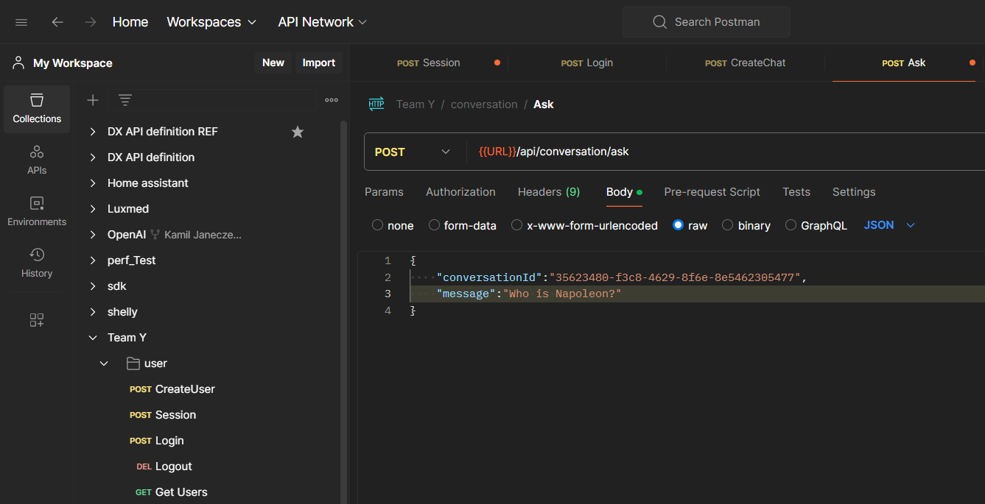Open the Collections sidebar panel
The width and height of the screenshot is (985, 504).
[37, 109]
